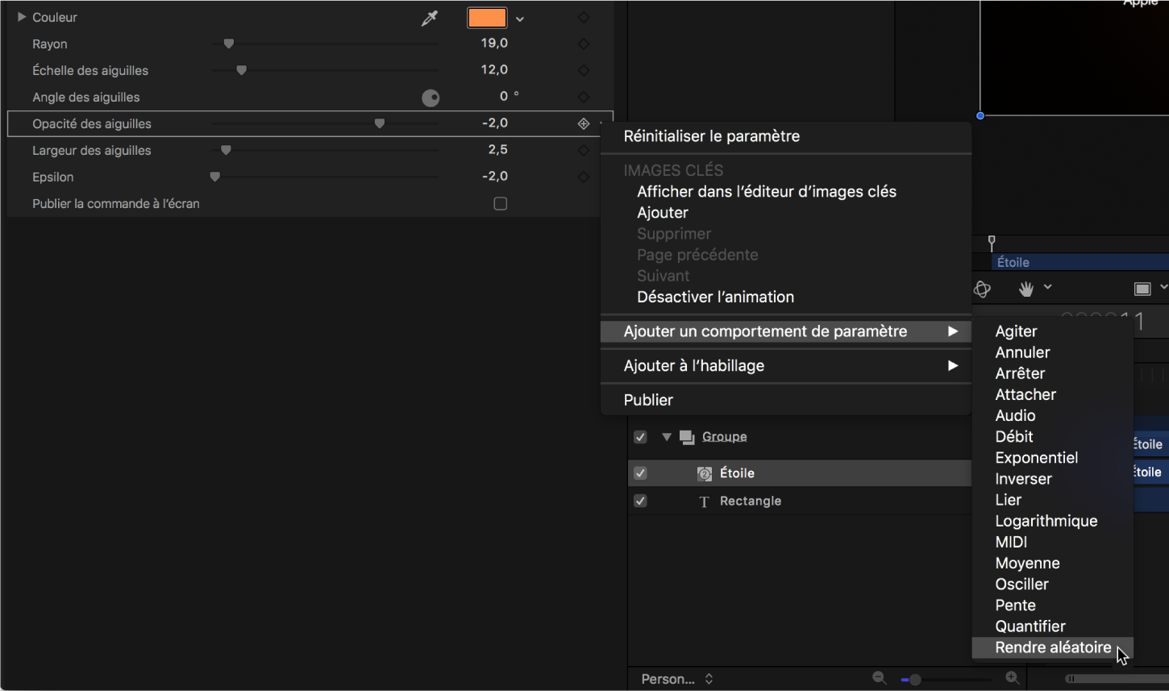Uncheck the Groupe layer checkbox
Image resolution: width=1169 pixels, height=691 pixels.
640,437
